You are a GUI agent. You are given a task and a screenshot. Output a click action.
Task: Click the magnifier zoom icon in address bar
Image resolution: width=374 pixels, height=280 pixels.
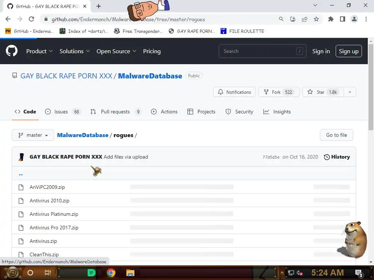281,19
